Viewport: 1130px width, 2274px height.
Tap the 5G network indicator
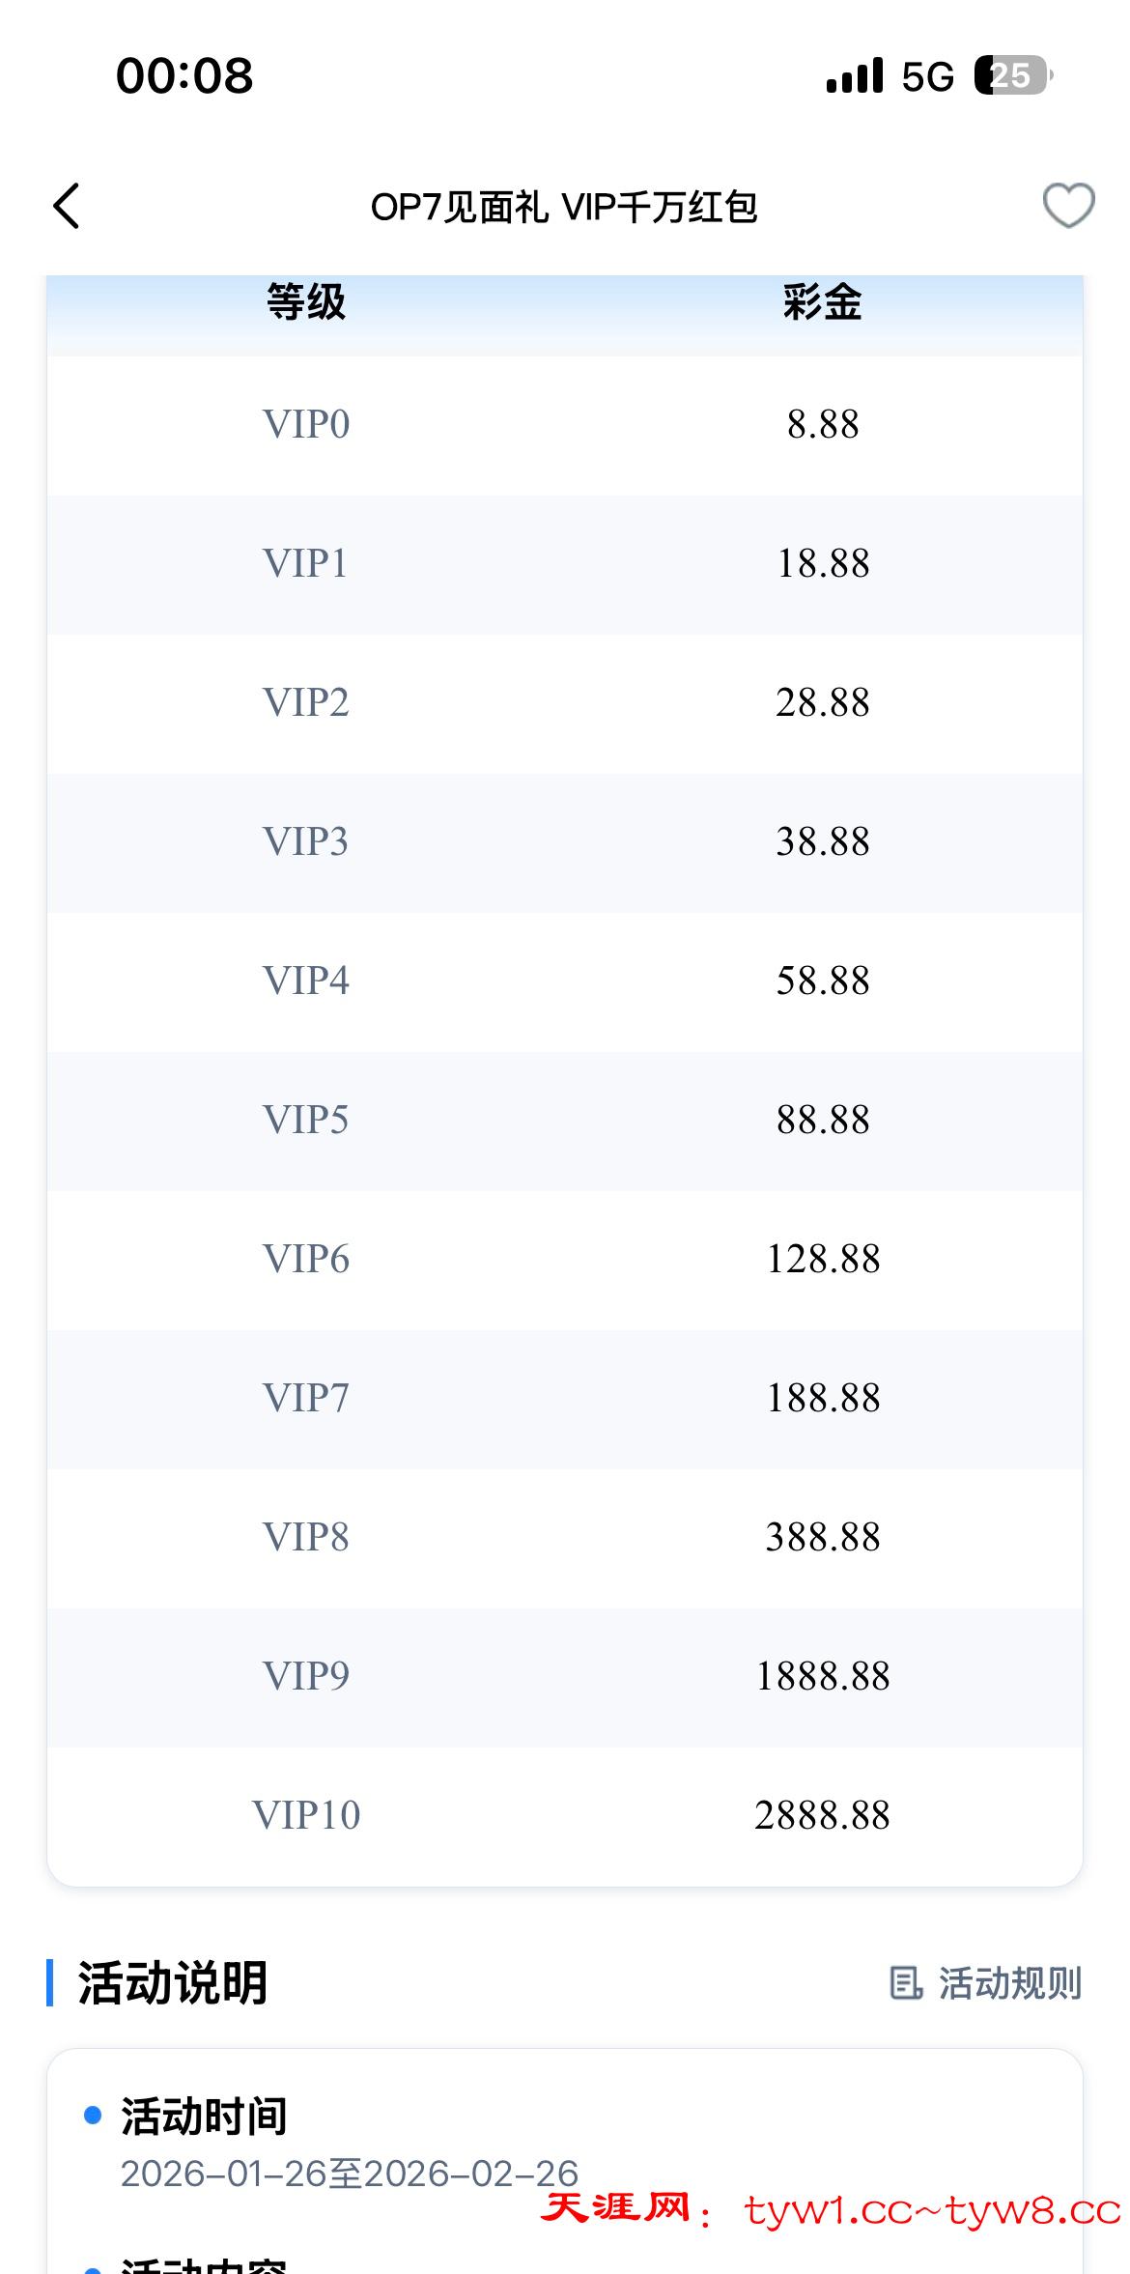tap(927, 76)
